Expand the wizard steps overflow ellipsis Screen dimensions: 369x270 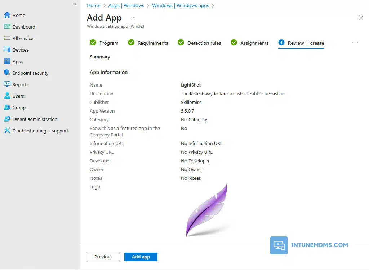click(x=355, y=43)
